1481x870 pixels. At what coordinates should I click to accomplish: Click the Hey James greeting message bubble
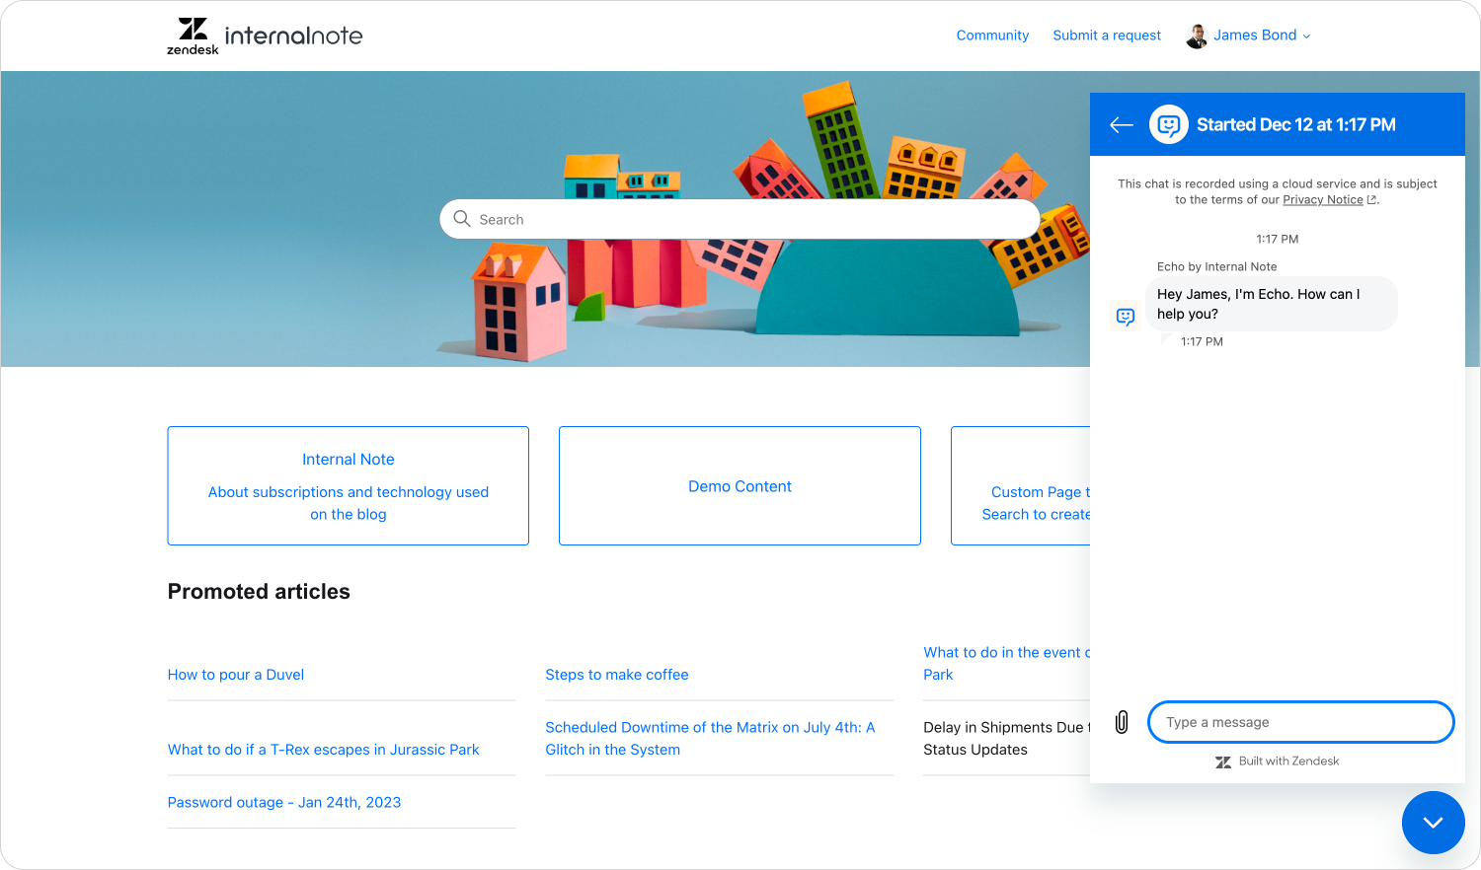[1272, 304]
